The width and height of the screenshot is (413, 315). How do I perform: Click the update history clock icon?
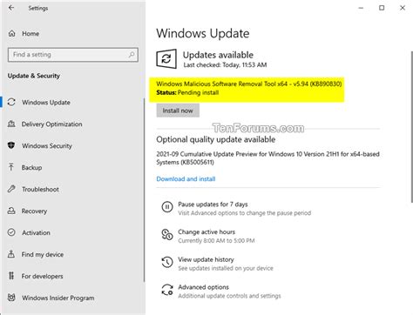point(167,262)
